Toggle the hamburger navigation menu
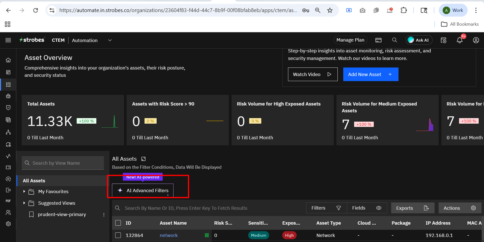The image size is (484, 242). [x=8, y=40]
